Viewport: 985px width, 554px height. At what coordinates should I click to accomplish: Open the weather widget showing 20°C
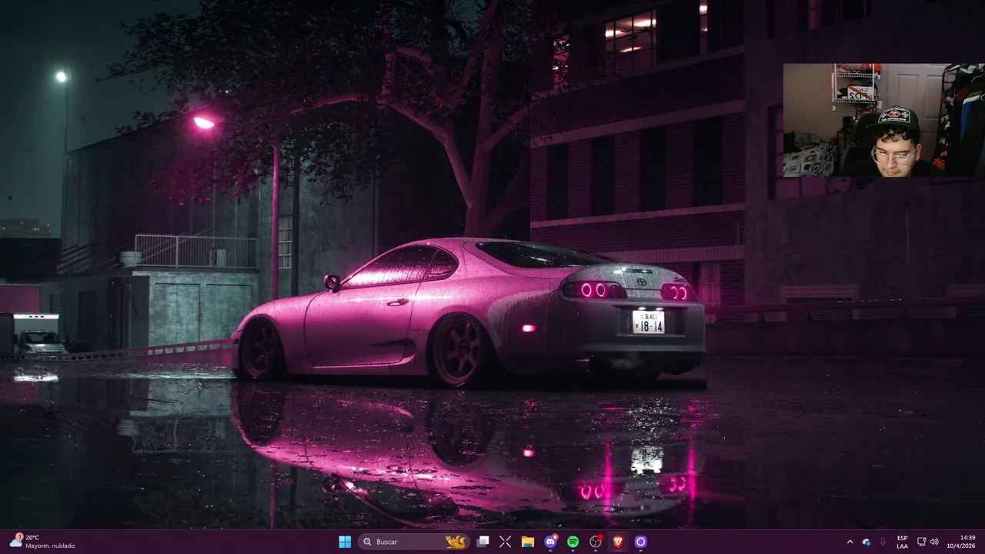click(x=42, y=542)
